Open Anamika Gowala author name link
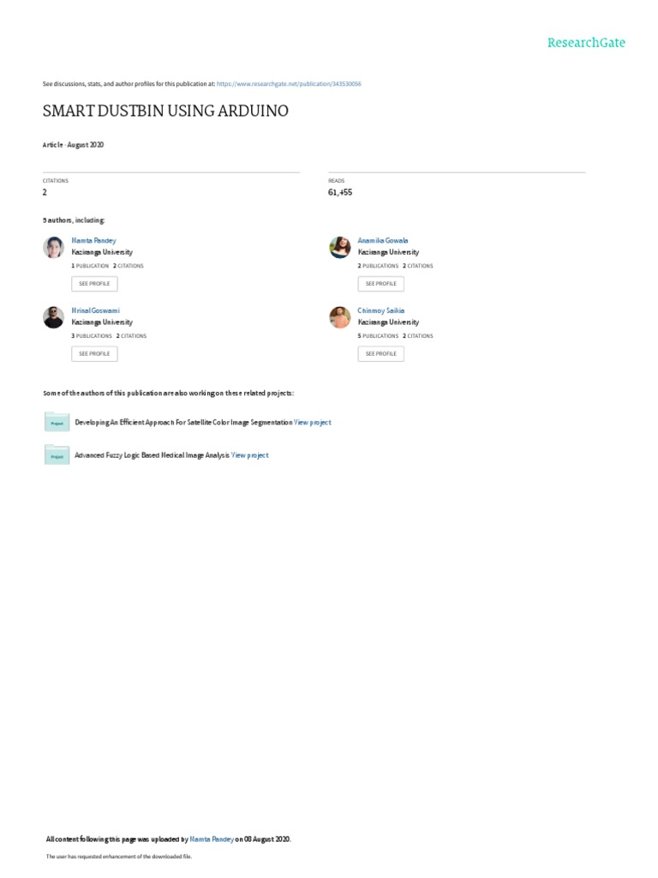This screenshot has width=658, height=878. pos(383,240)
